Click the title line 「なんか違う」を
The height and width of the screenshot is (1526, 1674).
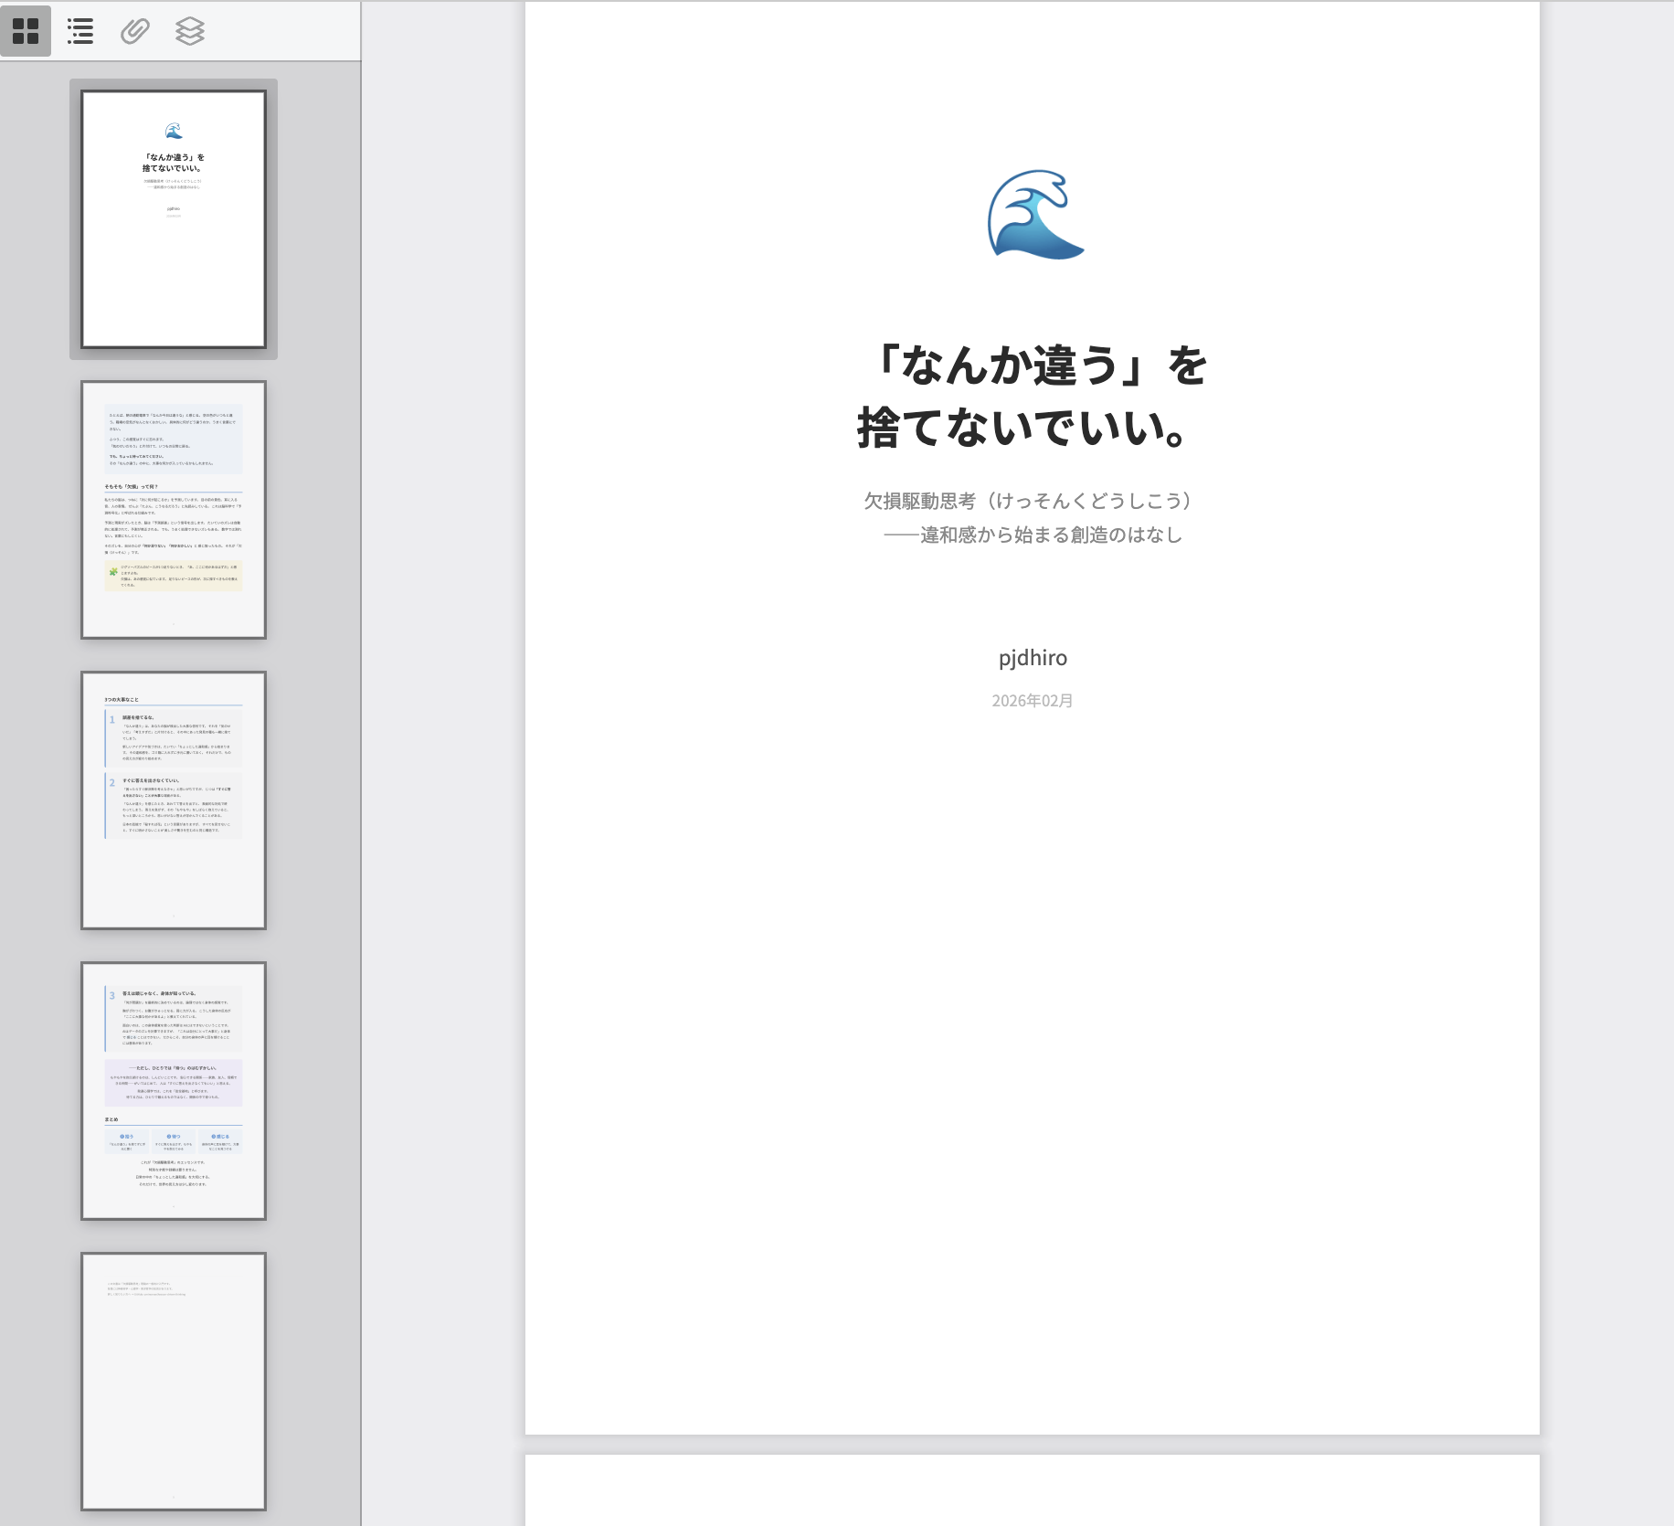pyautogui.click(x=1033, y=366)
